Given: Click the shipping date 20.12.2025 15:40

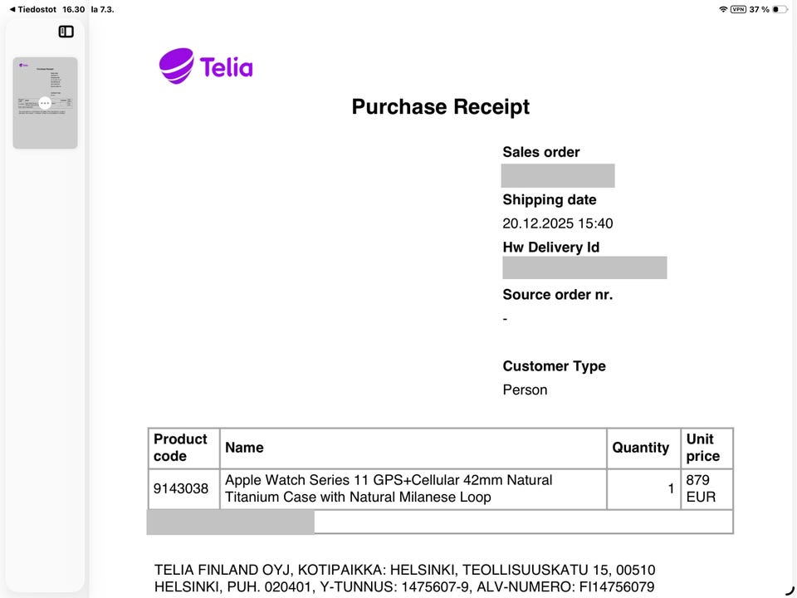Looking at the screenshot, I should [x=557, y=223].
